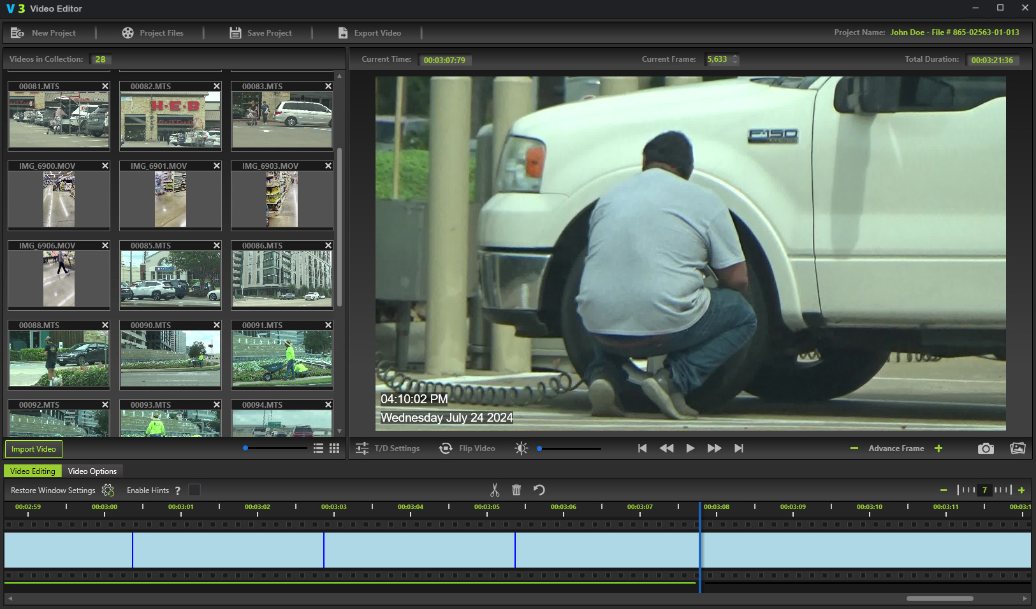
Task: Click the undo arrow icon
Action: (539, 490)
